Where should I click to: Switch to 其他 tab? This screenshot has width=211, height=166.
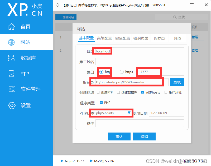pyautogui.click(x=177, y=38)
